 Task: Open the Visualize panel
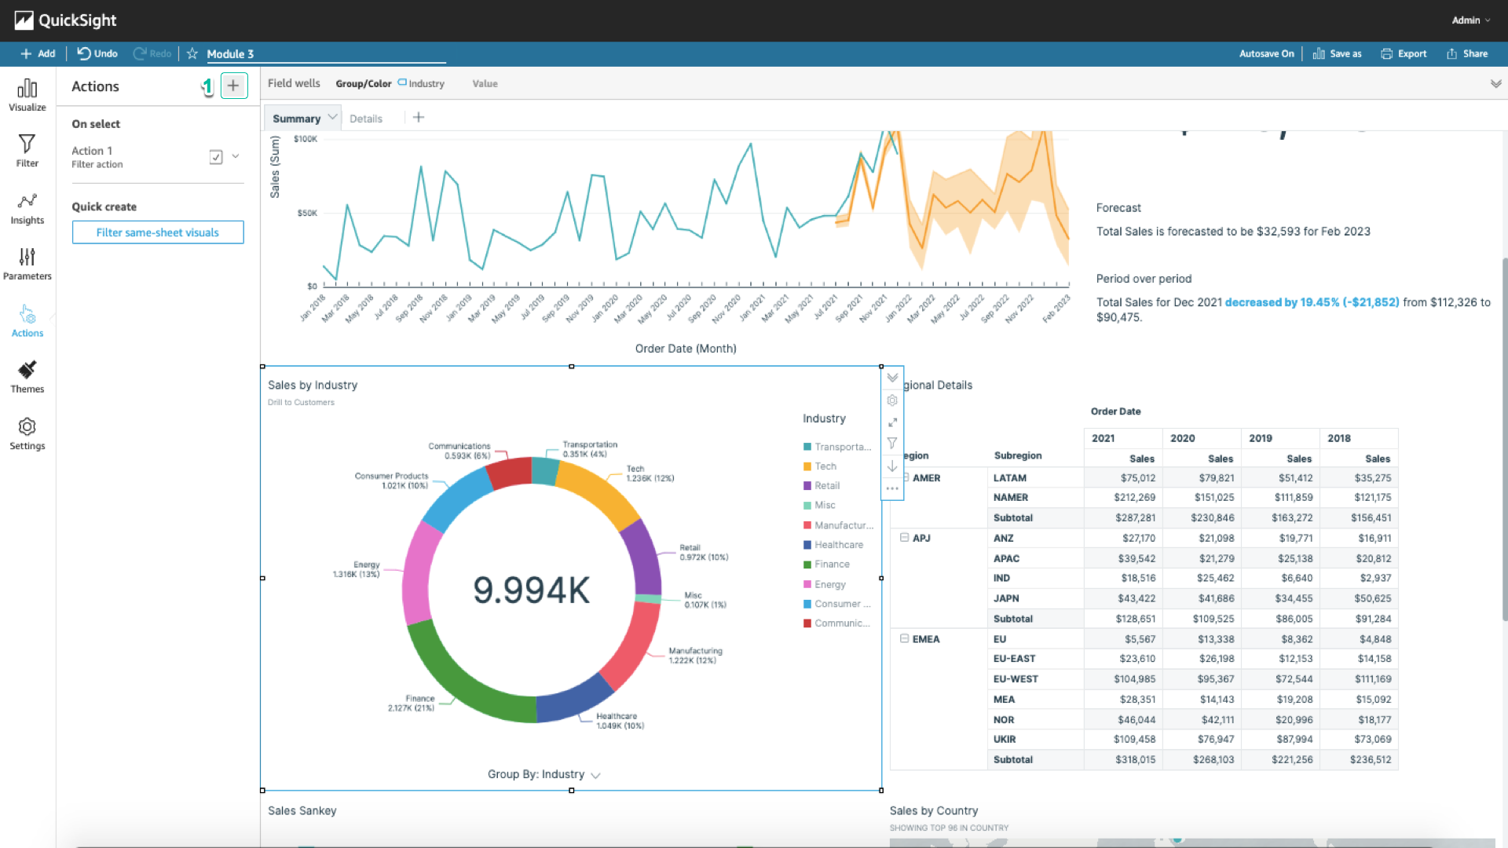(27, 95)
